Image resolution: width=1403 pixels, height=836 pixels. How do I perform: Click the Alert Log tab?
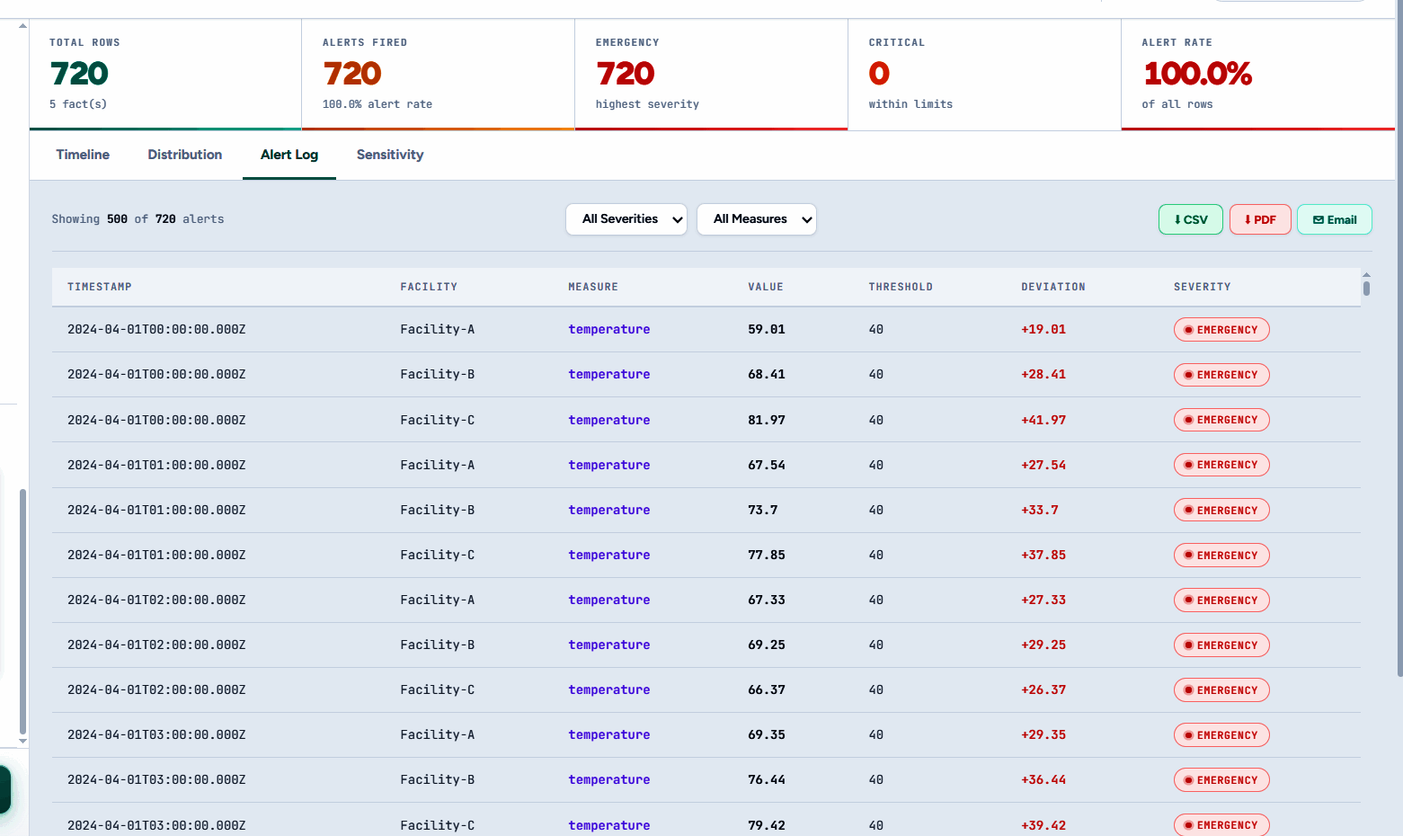pos(289,155)
